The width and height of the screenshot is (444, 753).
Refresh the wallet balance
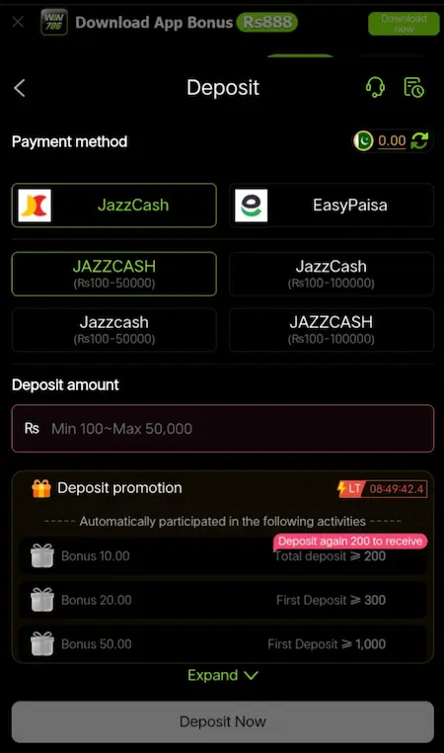[419, 141]
